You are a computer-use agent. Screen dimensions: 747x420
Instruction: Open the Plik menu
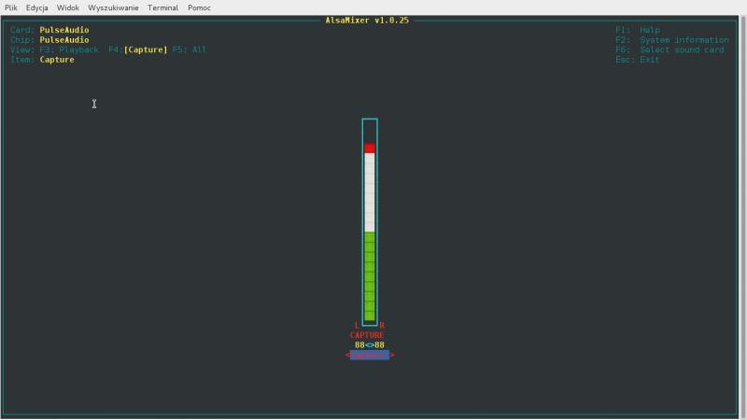11,7
